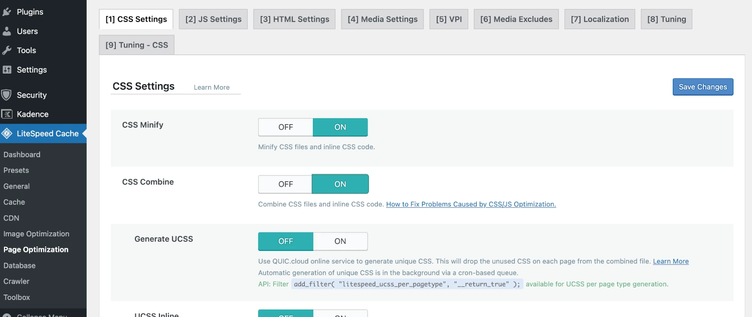The image size is (752, 317).
Task: Go to Cache submenu
Action: coord(14,202)
